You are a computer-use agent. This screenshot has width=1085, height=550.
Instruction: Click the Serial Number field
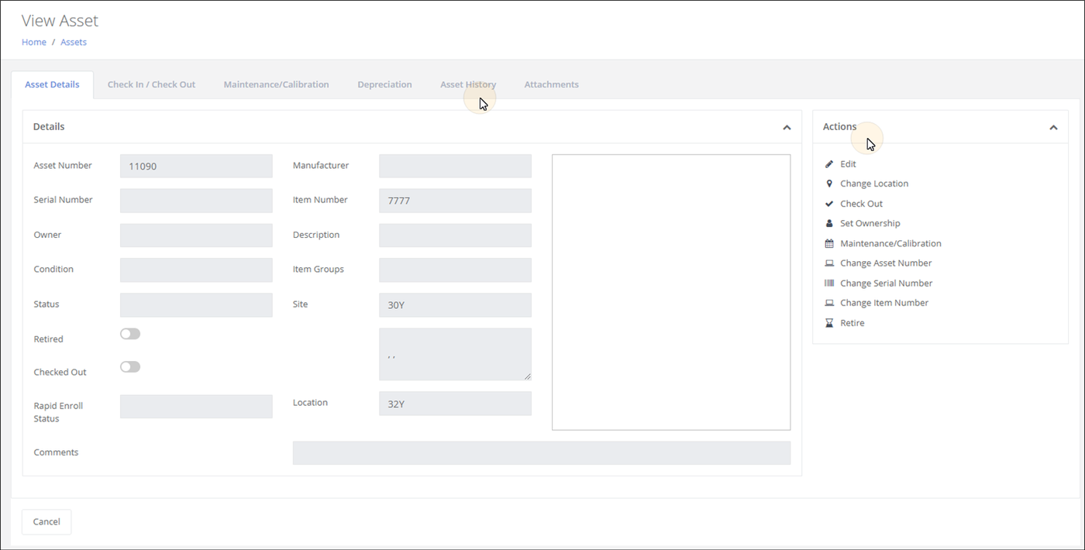(x=196, y=201)
